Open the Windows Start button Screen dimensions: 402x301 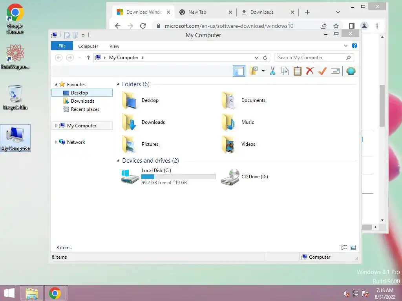(9, 293)
